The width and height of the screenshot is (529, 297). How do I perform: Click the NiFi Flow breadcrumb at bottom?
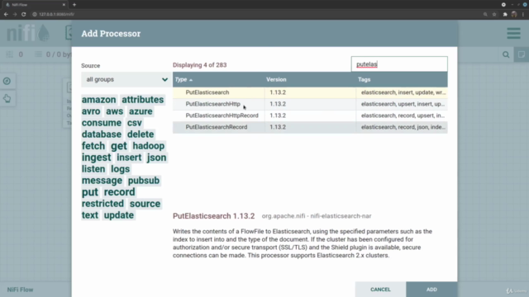[x=20, y=290]
